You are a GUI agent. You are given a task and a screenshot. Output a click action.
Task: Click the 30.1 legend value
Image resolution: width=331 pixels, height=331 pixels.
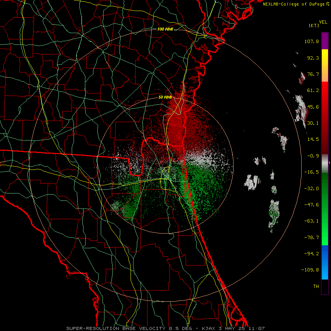(x=313, y=123)
